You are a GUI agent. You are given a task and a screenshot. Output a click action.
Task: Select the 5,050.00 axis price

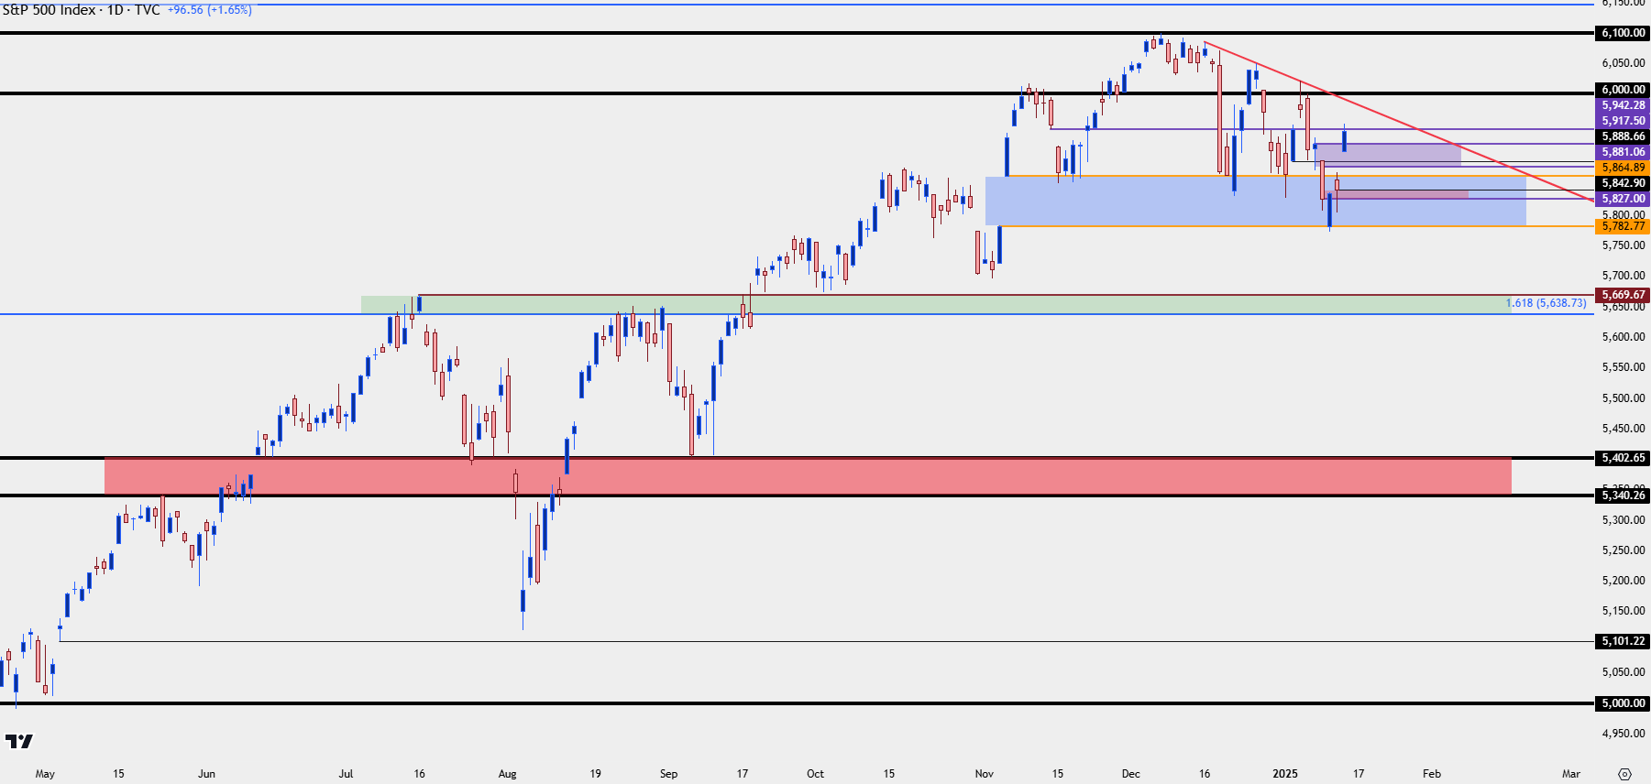pyautogui.click(x=1623, y=672)
